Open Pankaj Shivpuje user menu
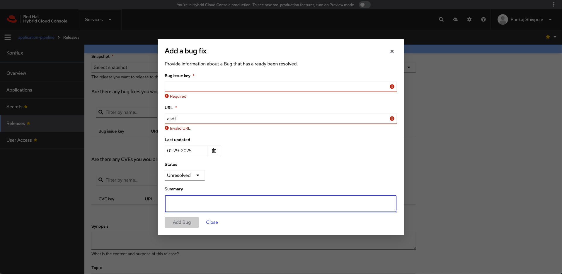The image size is (562, 274). [525, 20]
